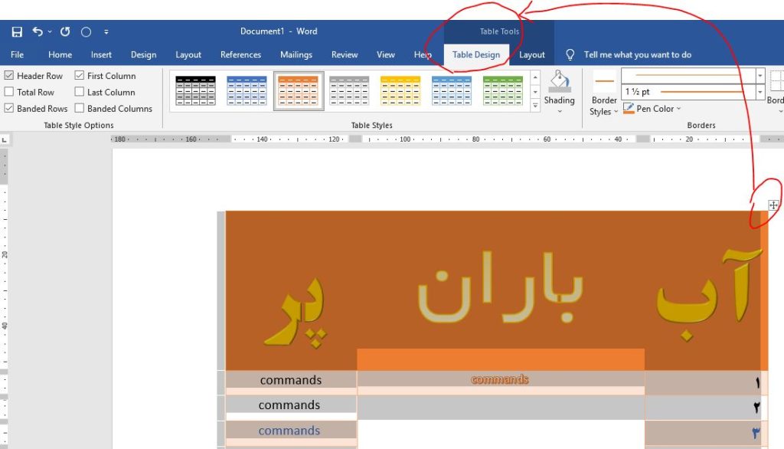Expand the Table Styles gallery More arrow

coord(535,107)
